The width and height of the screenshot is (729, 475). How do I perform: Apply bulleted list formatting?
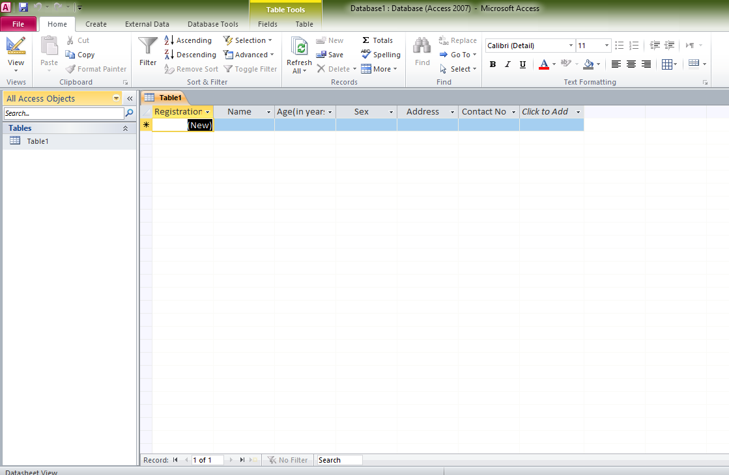[x=619, y=45]
